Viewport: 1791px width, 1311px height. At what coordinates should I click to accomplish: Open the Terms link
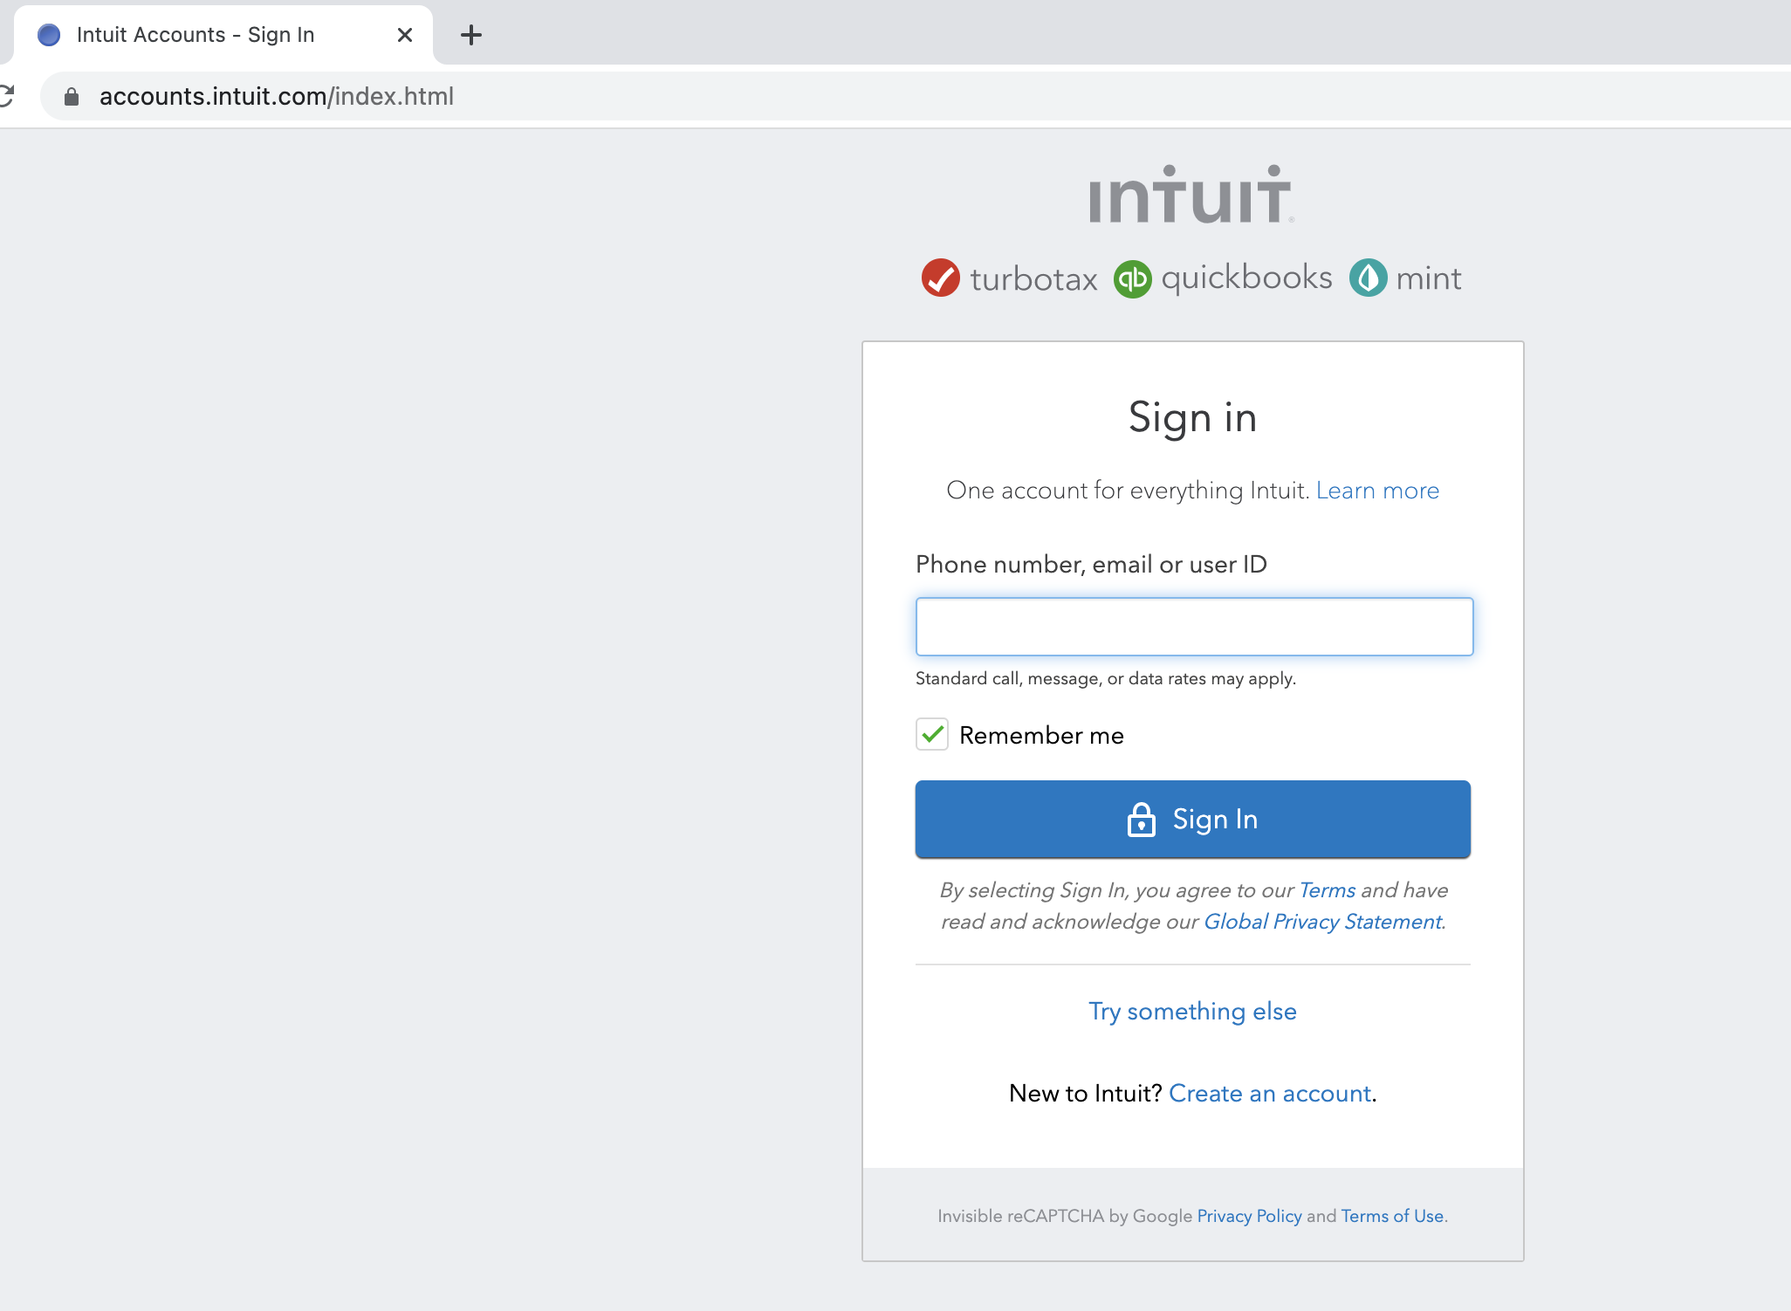[1327, 889]
